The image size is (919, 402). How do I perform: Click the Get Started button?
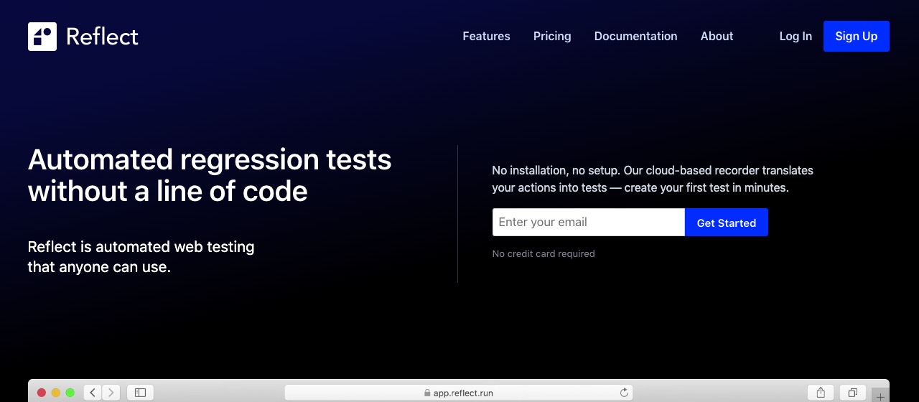click(726, 223)
